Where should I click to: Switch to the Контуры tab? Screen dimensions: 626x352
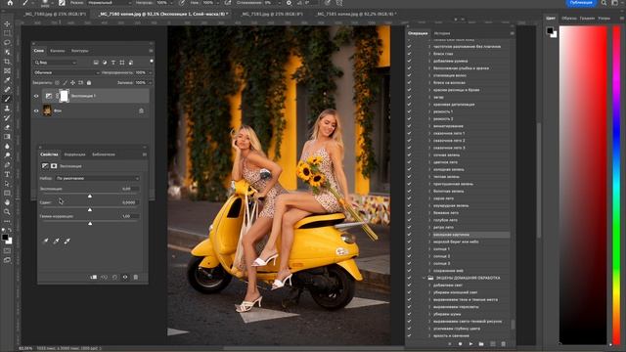[x=79, y=51]
